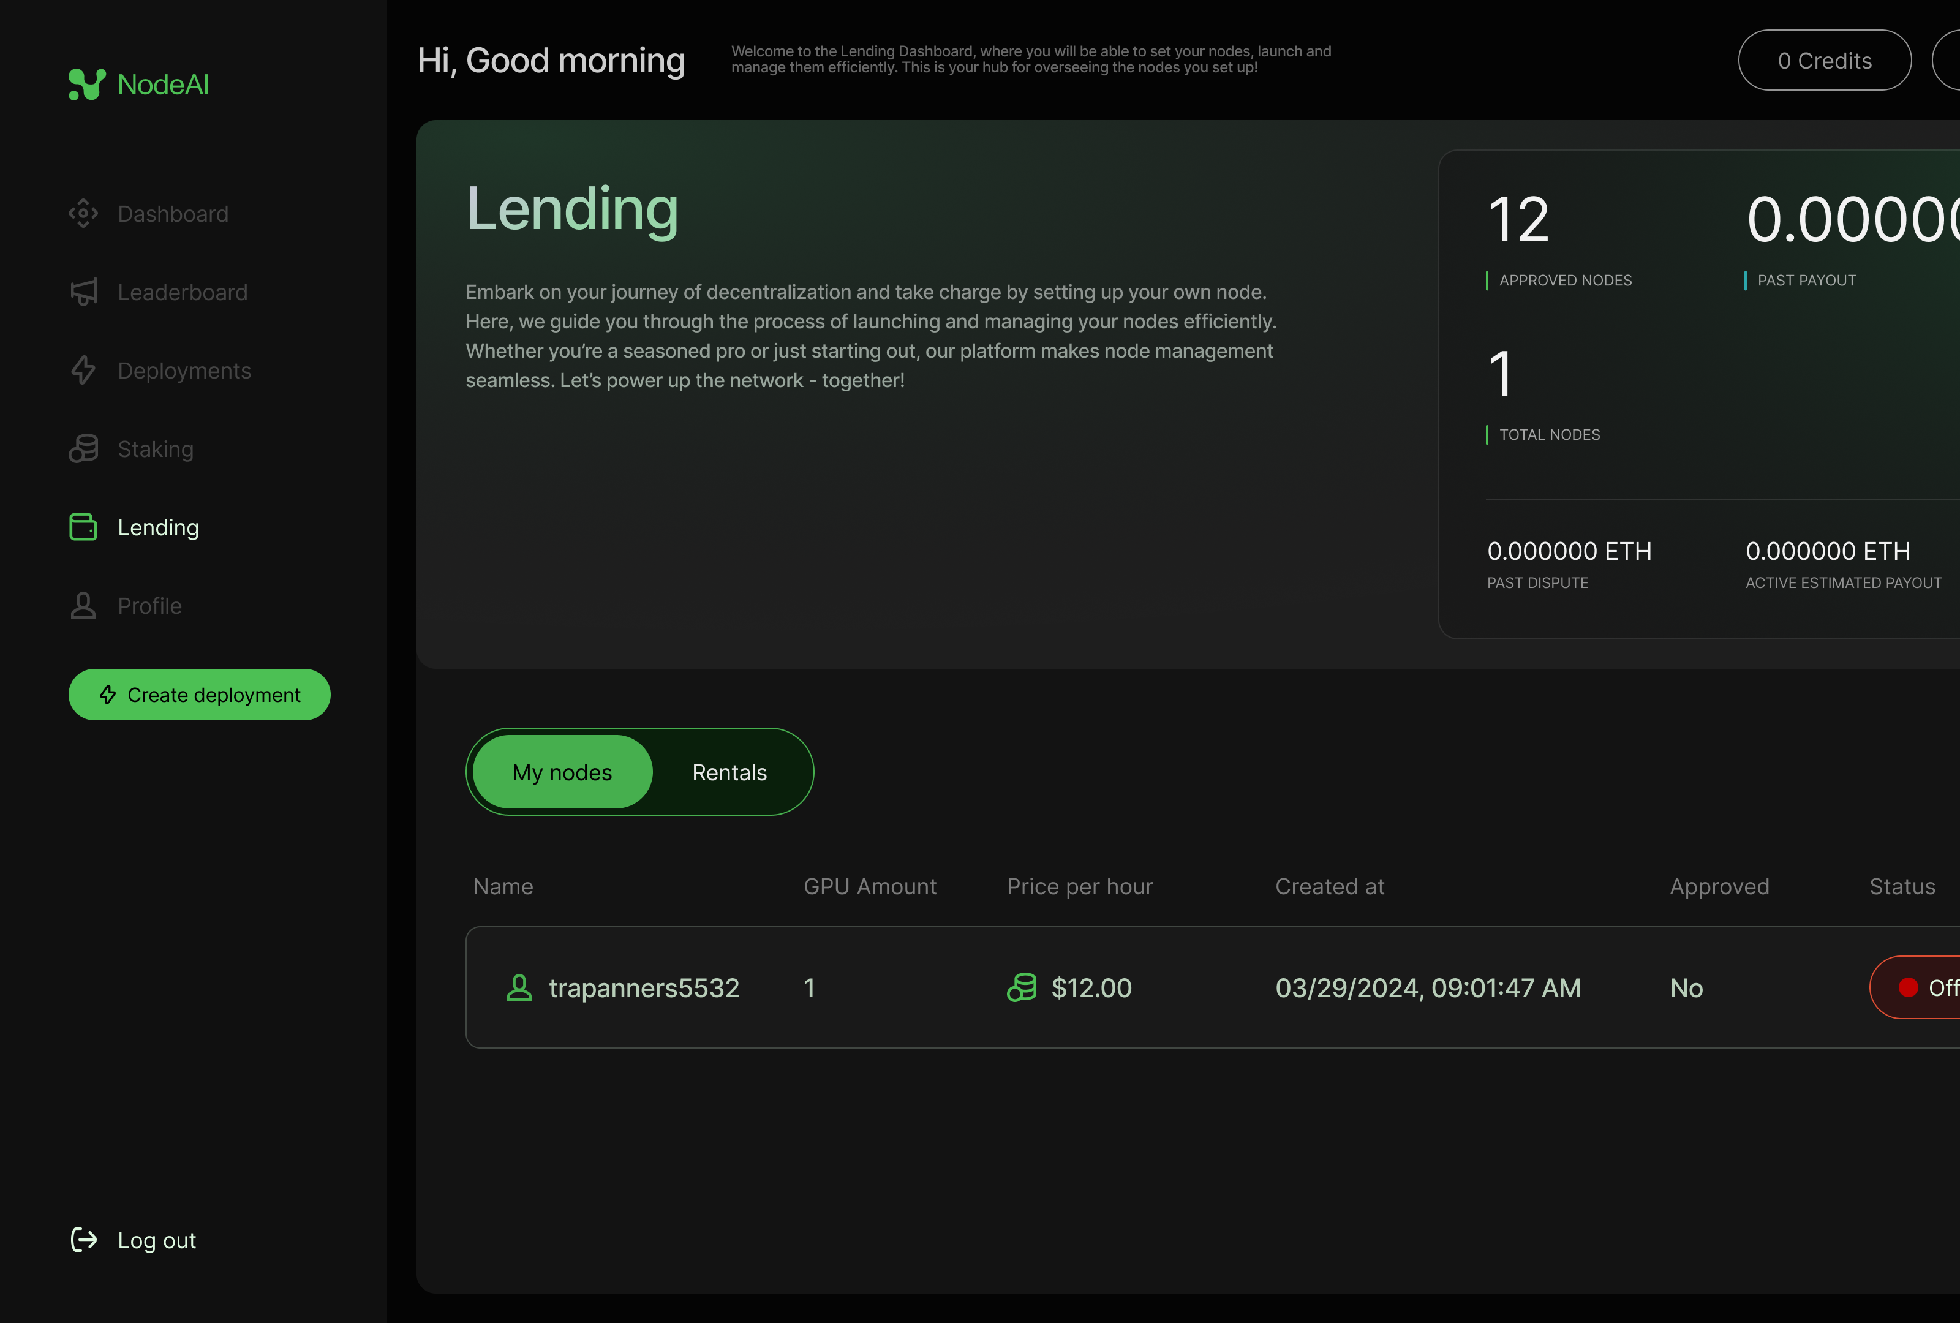Click the NodeAI logo icon
Viewport: 1960px width, 1323px height.
87,85
